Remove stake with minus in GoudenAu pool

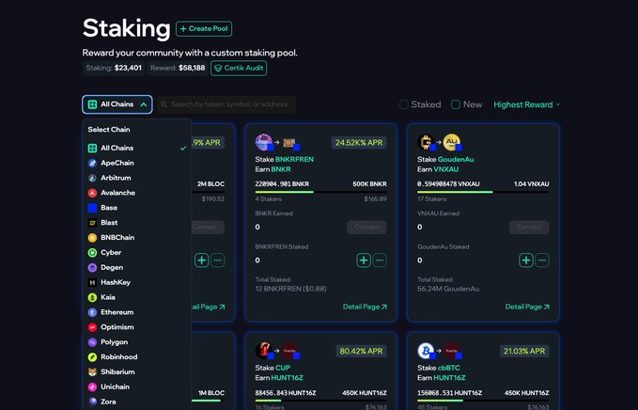pyautogui.click(x=542, y=260)
